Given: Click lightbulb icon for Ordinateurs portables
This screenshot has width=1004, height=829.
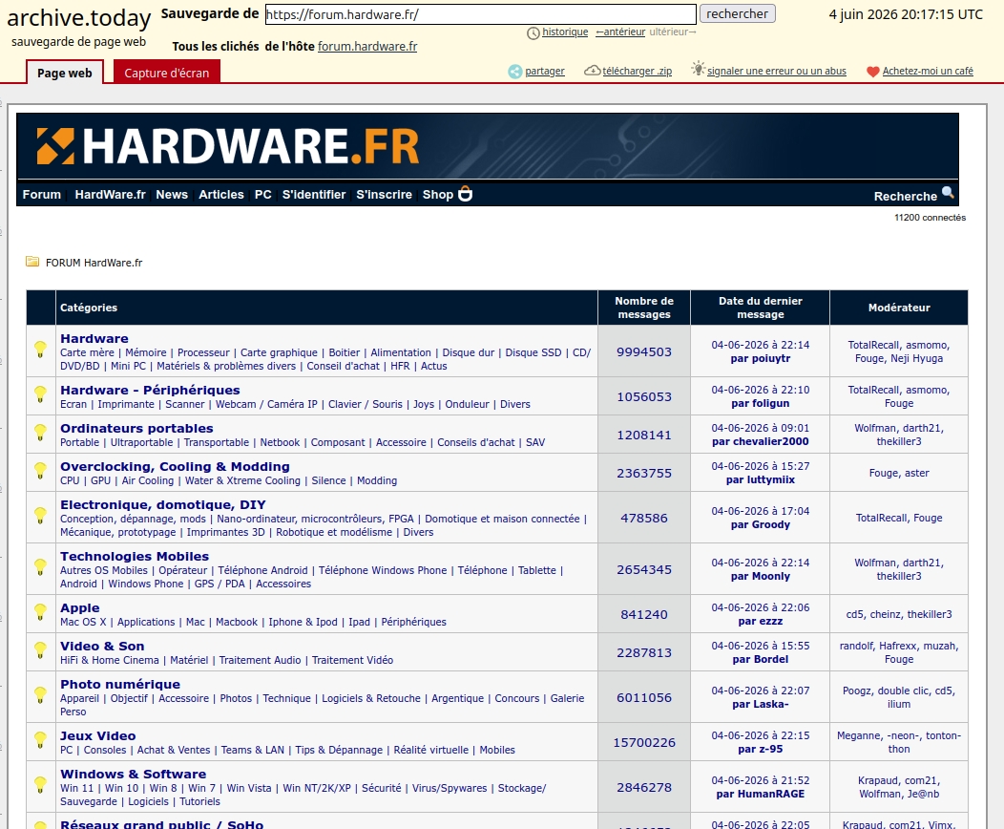Looking at the screenshot, I should click(40, 433).
